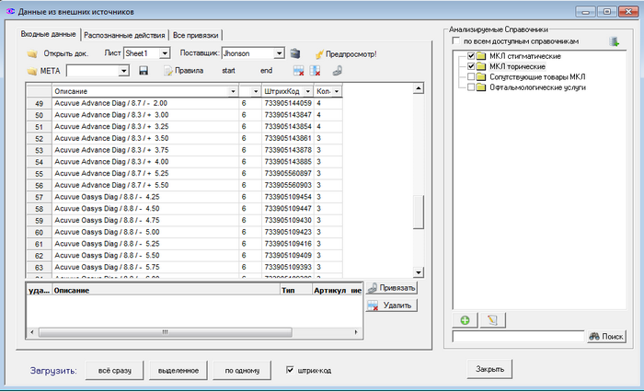Click the edit note icon under directories
The width and height of the screenshot is (644, 392).
click(x=493, y=319)
